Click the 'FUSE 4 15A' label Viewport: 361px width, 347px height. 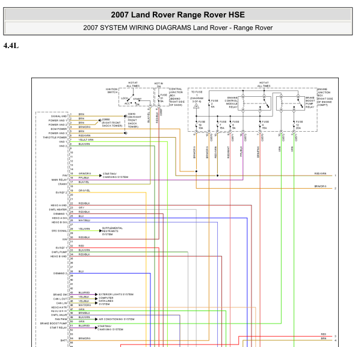[265, 124]
